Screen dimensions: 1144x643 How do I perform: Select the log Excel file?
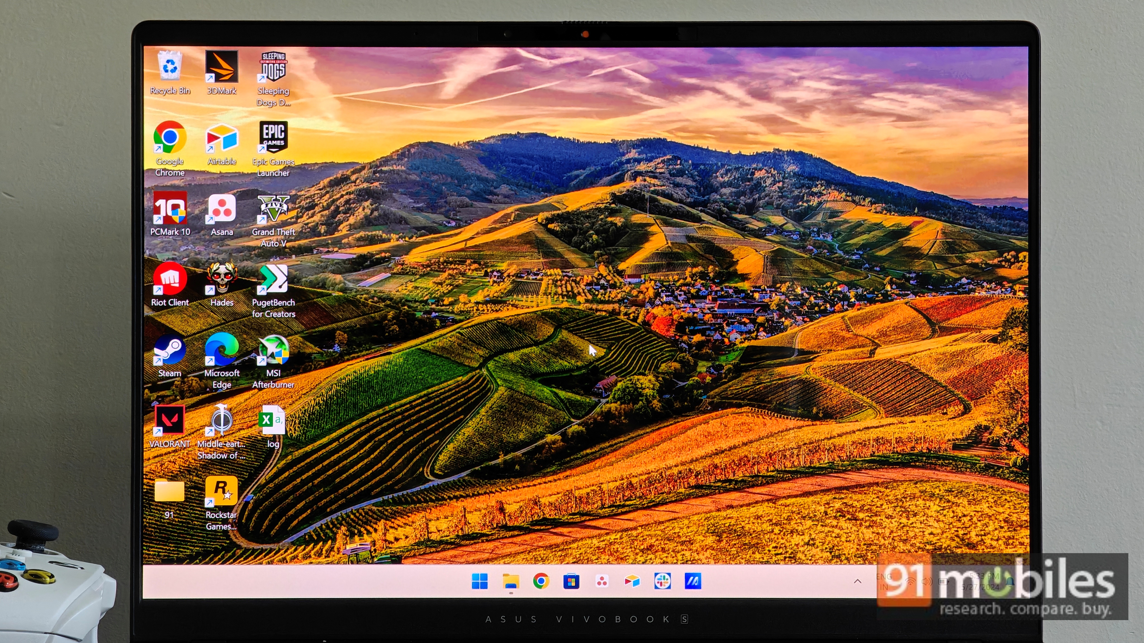click(272, 420)
